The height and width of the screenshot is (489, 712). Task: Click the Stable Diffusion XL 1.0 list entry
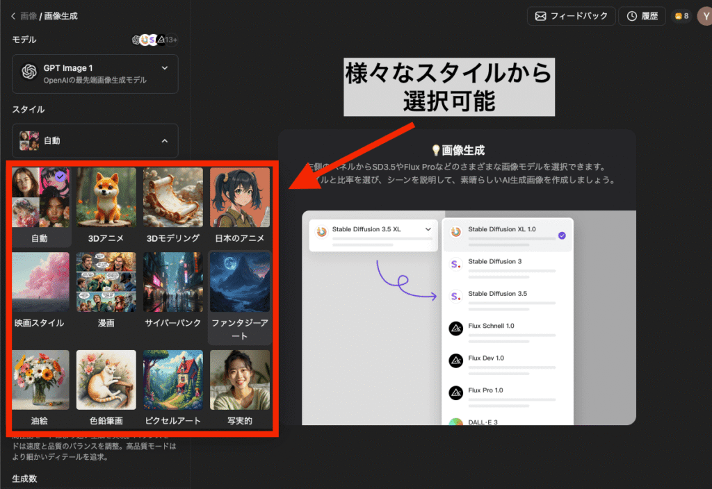508,235
